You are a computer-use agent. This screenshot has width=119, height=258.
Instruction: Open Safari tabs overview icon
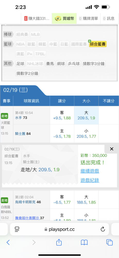(109, 242)
